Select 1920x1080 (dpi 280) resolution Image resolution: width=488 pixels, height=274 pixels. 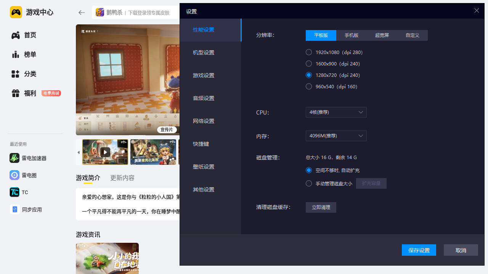point(309,52)
